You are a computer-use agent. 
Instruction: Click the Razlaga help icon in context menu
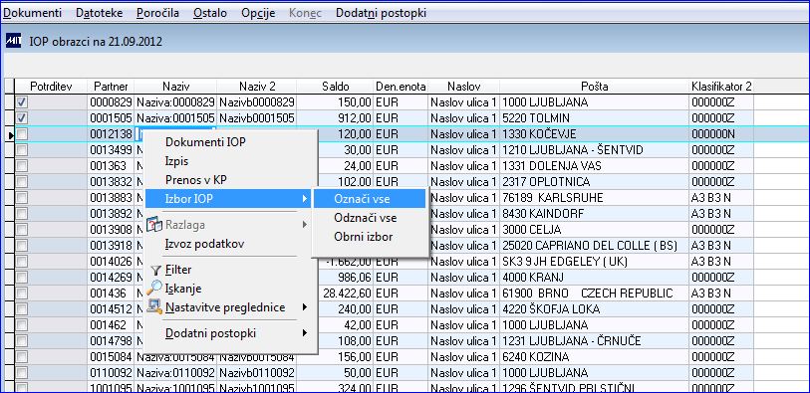(x=154, y=225)
